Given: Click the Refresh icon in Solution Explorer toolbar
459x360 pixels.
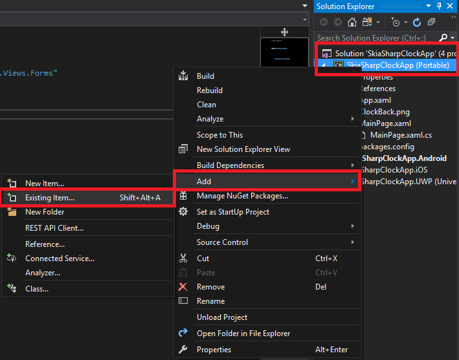Looking at the screenshot, I should coord(417,22).
